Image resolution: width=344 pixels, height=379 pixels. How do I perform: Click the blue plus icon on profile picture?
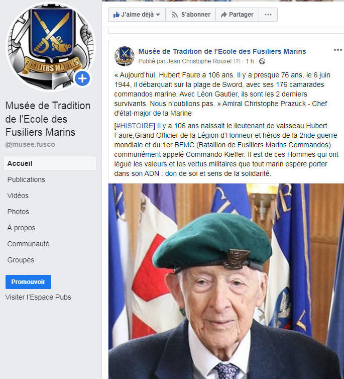(x=82, y=78)
